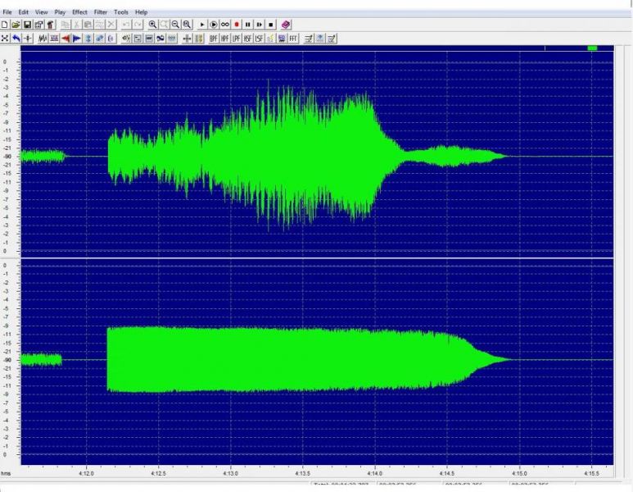The height and width of the screenshot is (492, 633).
Task: Click the blue curved back arrow icon
Action: [16, 39]
